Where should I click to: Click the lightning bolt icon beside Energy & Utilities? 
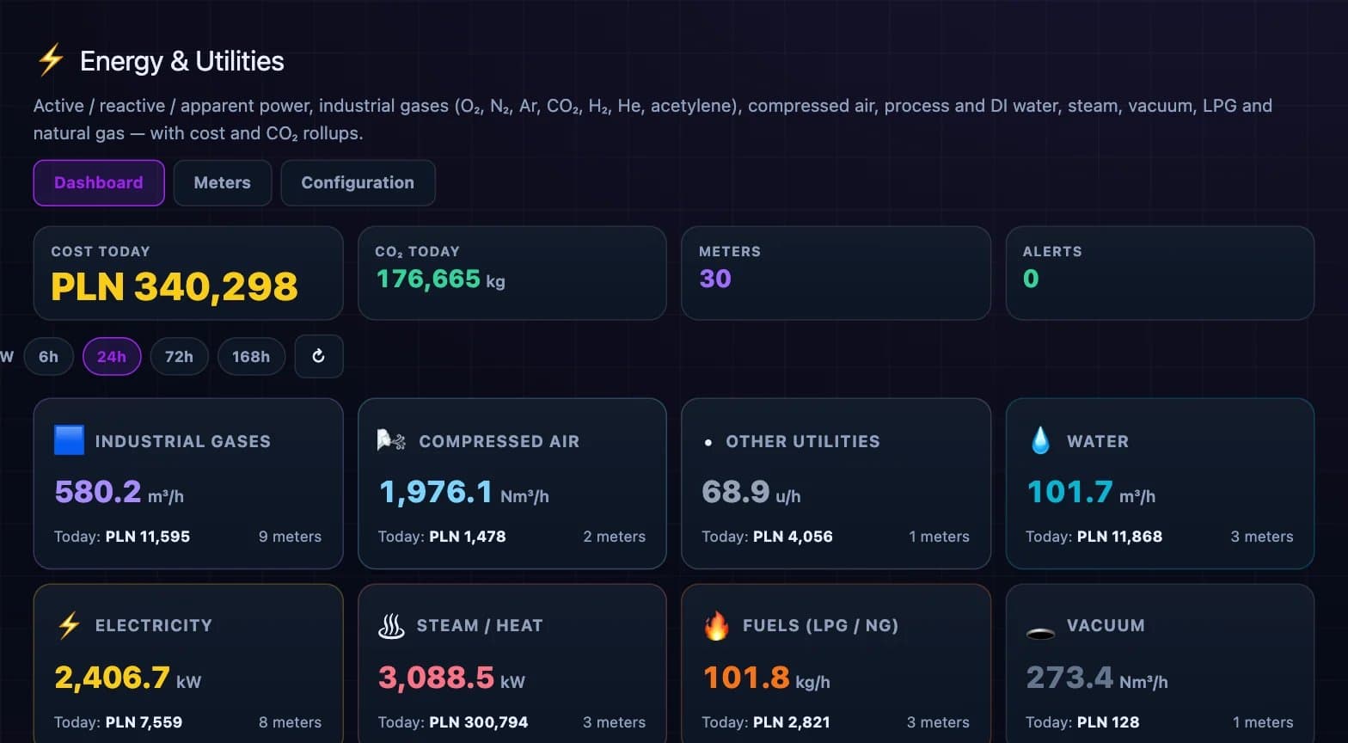click(x=51, y=60)
